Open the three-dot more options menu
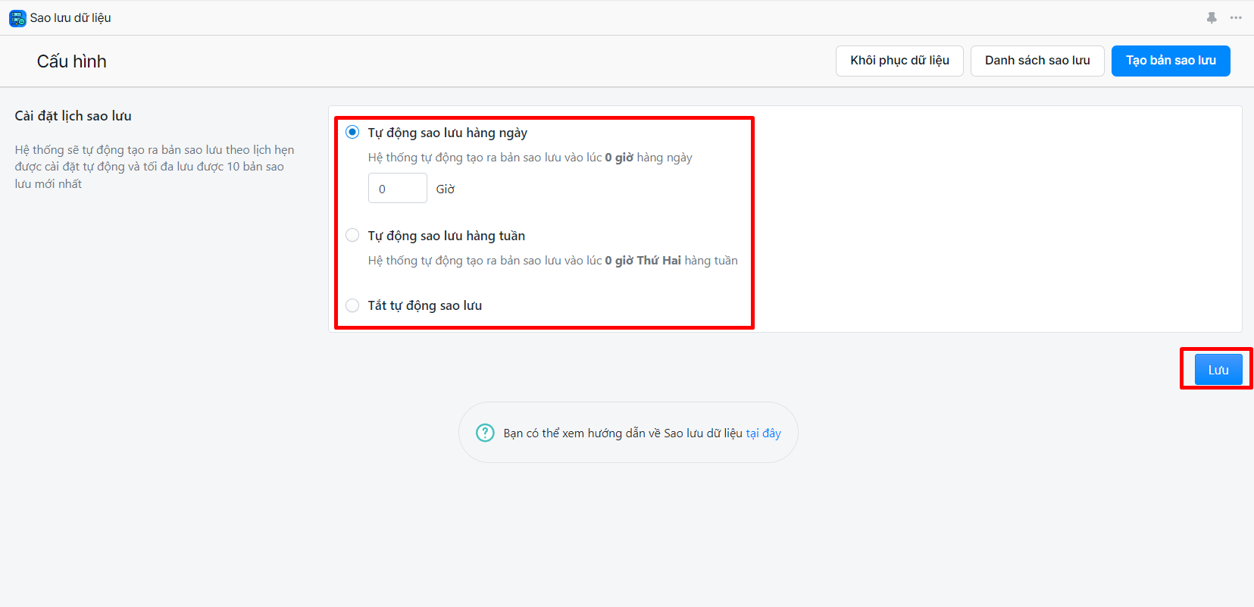This screenshot has height=607, width=1254. 1236,17
